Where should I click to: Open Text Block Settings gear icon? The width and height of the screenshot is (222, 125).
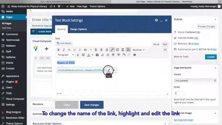tap(156, 20)
